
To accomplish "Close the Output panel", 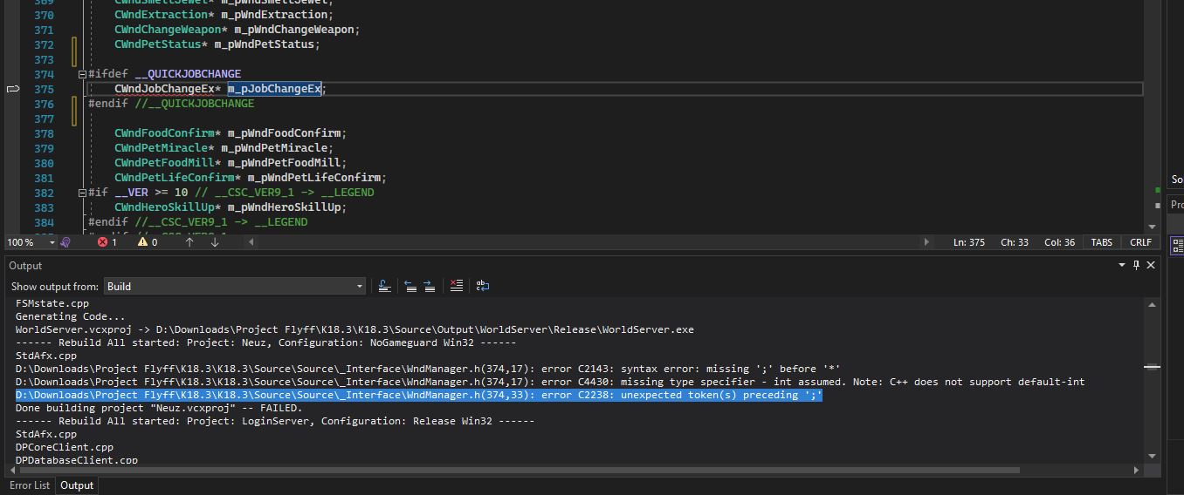I will coord(1151,265).
